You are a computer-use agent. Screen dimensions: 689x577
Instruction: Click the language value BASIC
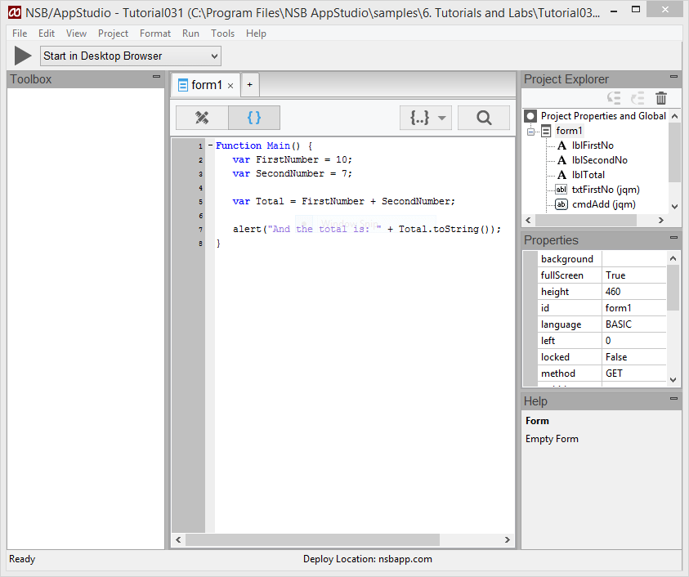click(x=634, y=324)
